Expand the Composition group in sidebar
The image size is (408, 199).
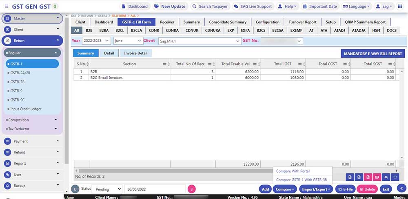point(33,120)
